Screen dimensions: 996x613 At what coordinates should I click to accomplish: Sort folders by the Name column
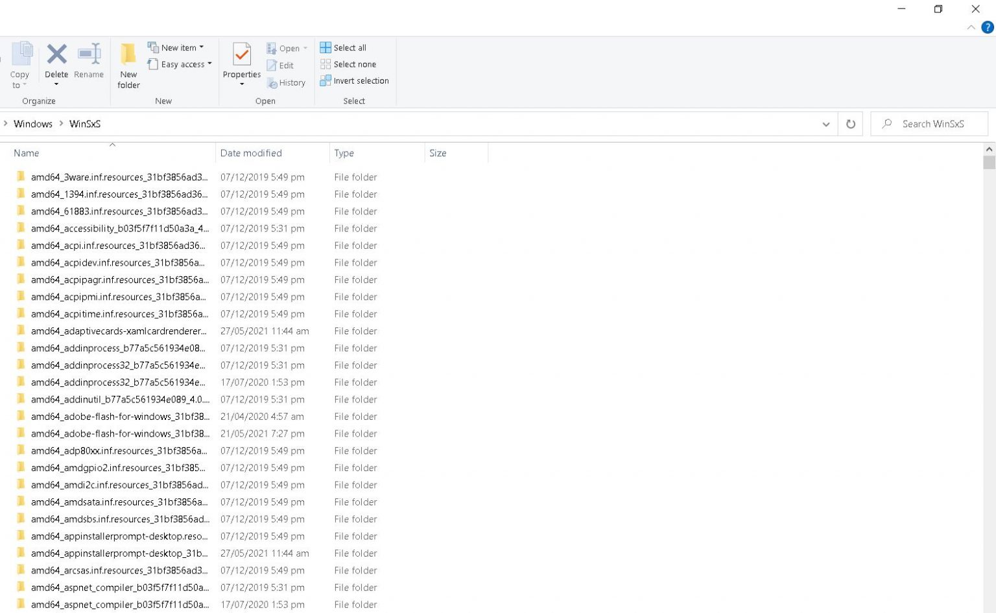click(26, 153)
